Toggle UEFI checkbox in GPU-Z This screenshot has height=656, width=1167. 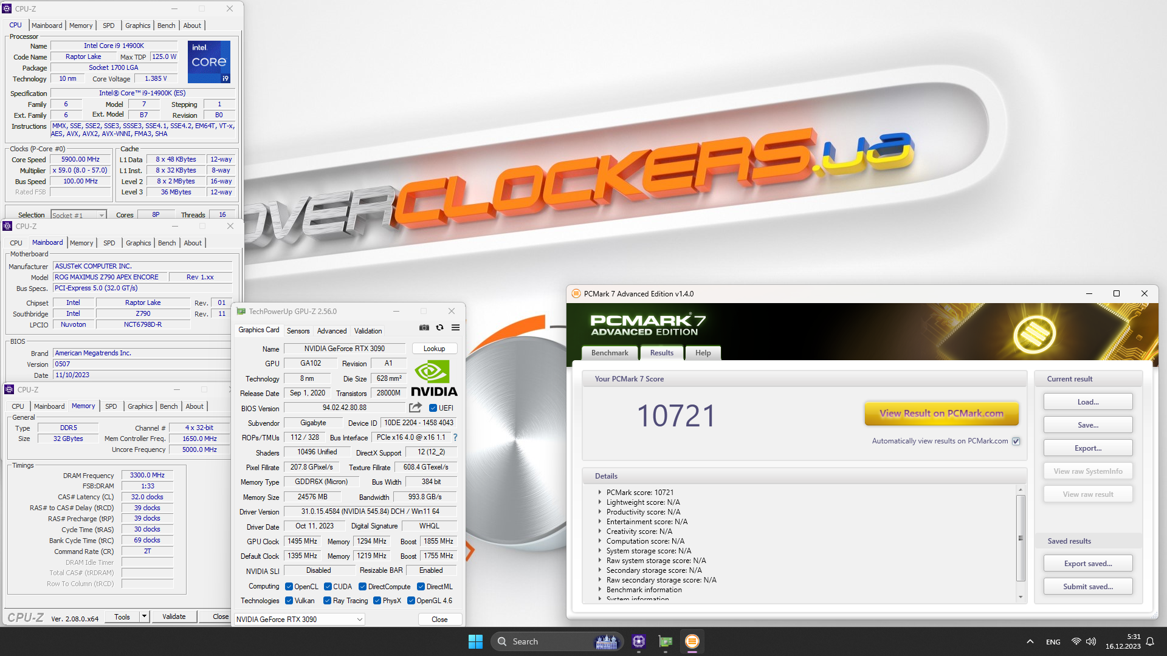click(x=433, y=408)
